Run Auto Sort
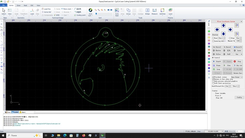 pyautogui.click(x=90, y=12)
